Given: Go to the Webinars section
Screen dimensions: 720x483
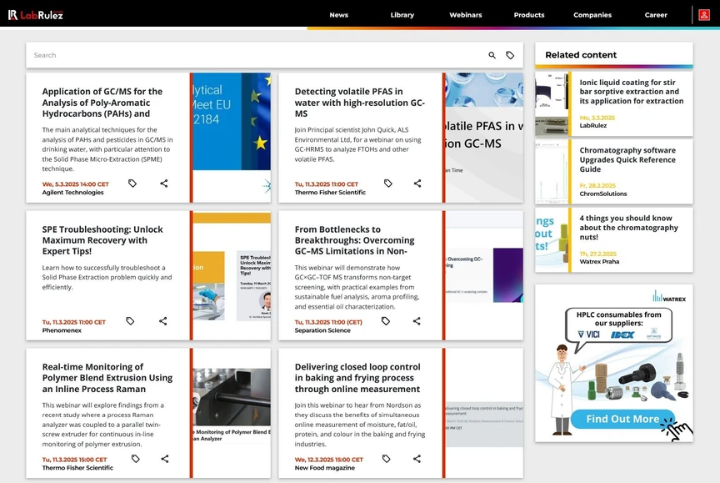Looking at the screenshot, I should pyautogui.click(x=466, y=15).
